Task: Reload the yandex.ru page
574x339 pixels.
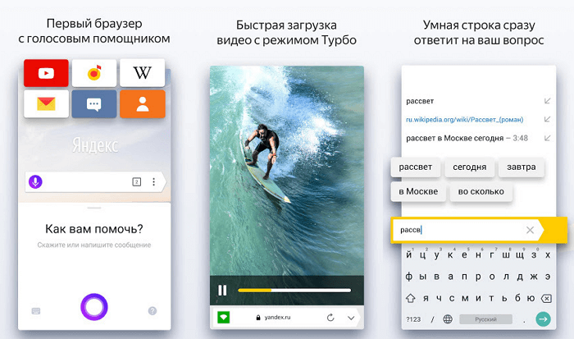Action: point(330,317)
